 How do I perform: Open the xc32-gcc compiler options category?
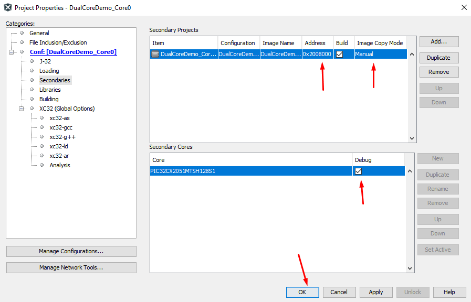tap(60, 127)
